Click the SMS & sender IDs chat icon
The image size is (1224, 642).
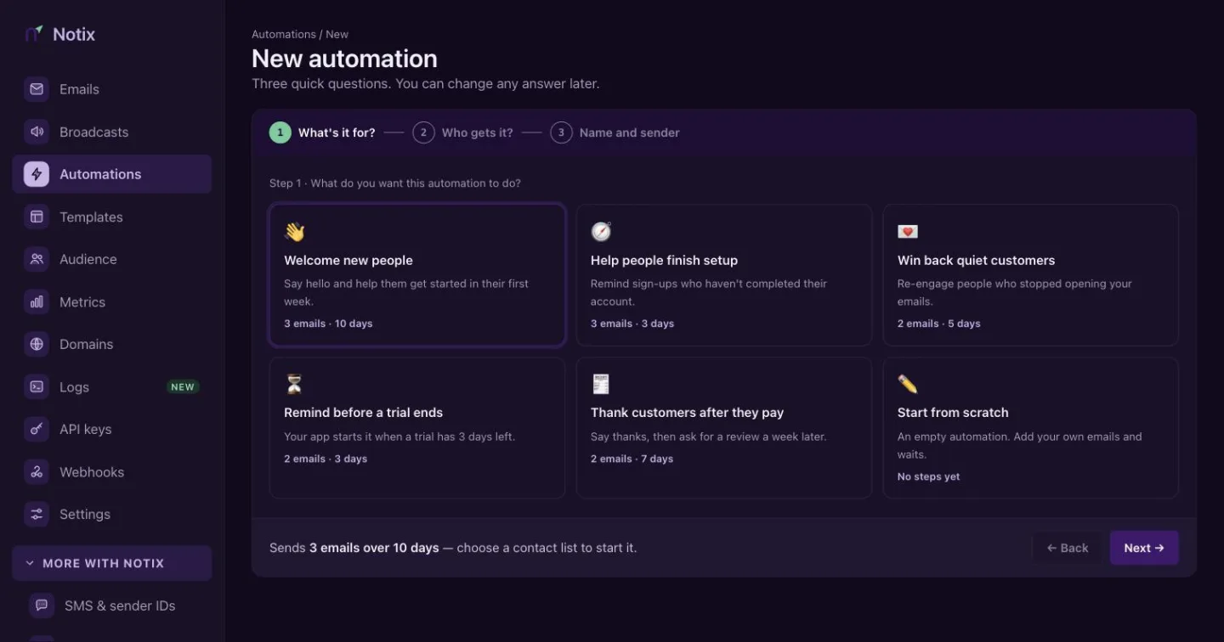[42, 605]
